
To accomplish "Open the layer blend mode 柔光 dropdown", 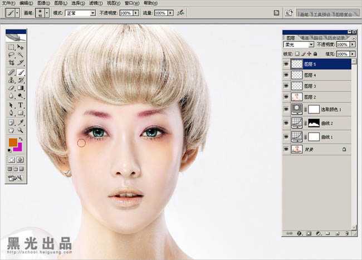I will click(x=299, y=45).
